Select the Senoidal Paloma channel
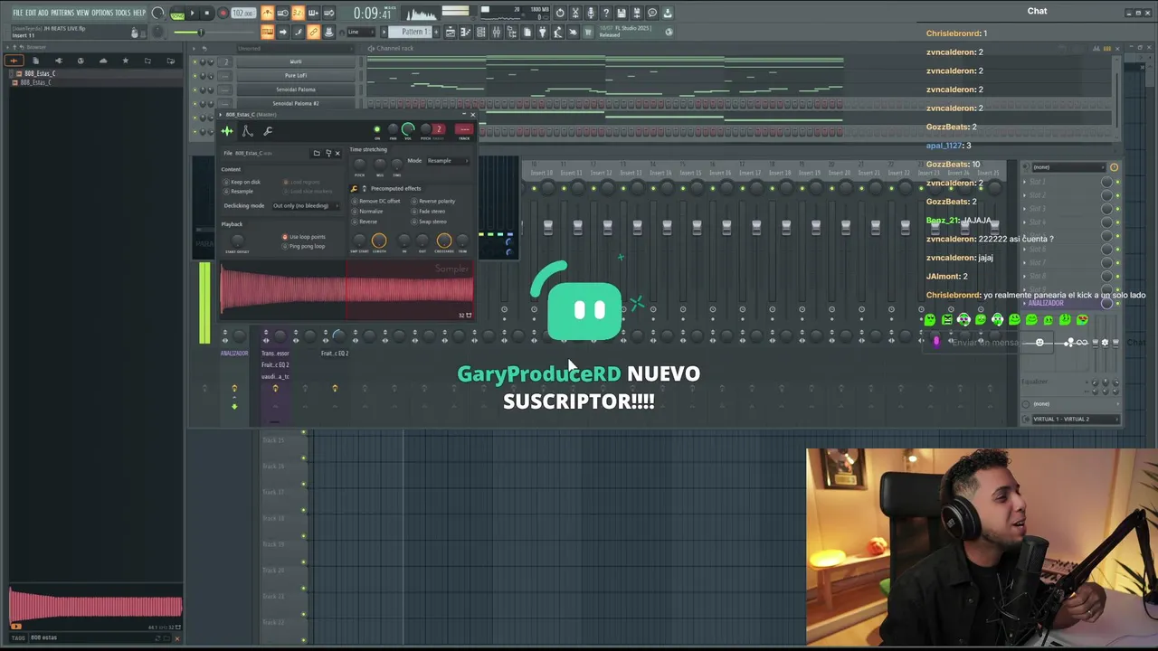Viewport: 1158px width, 651px height. coord(296,89)
